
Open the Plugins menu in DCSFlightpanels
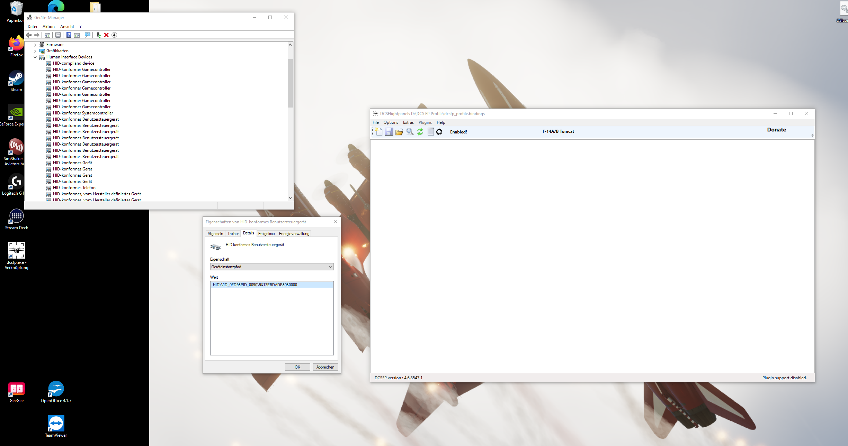425,122
